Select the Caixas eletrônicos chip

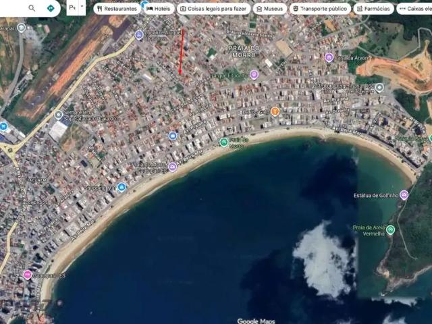point(414,9)
